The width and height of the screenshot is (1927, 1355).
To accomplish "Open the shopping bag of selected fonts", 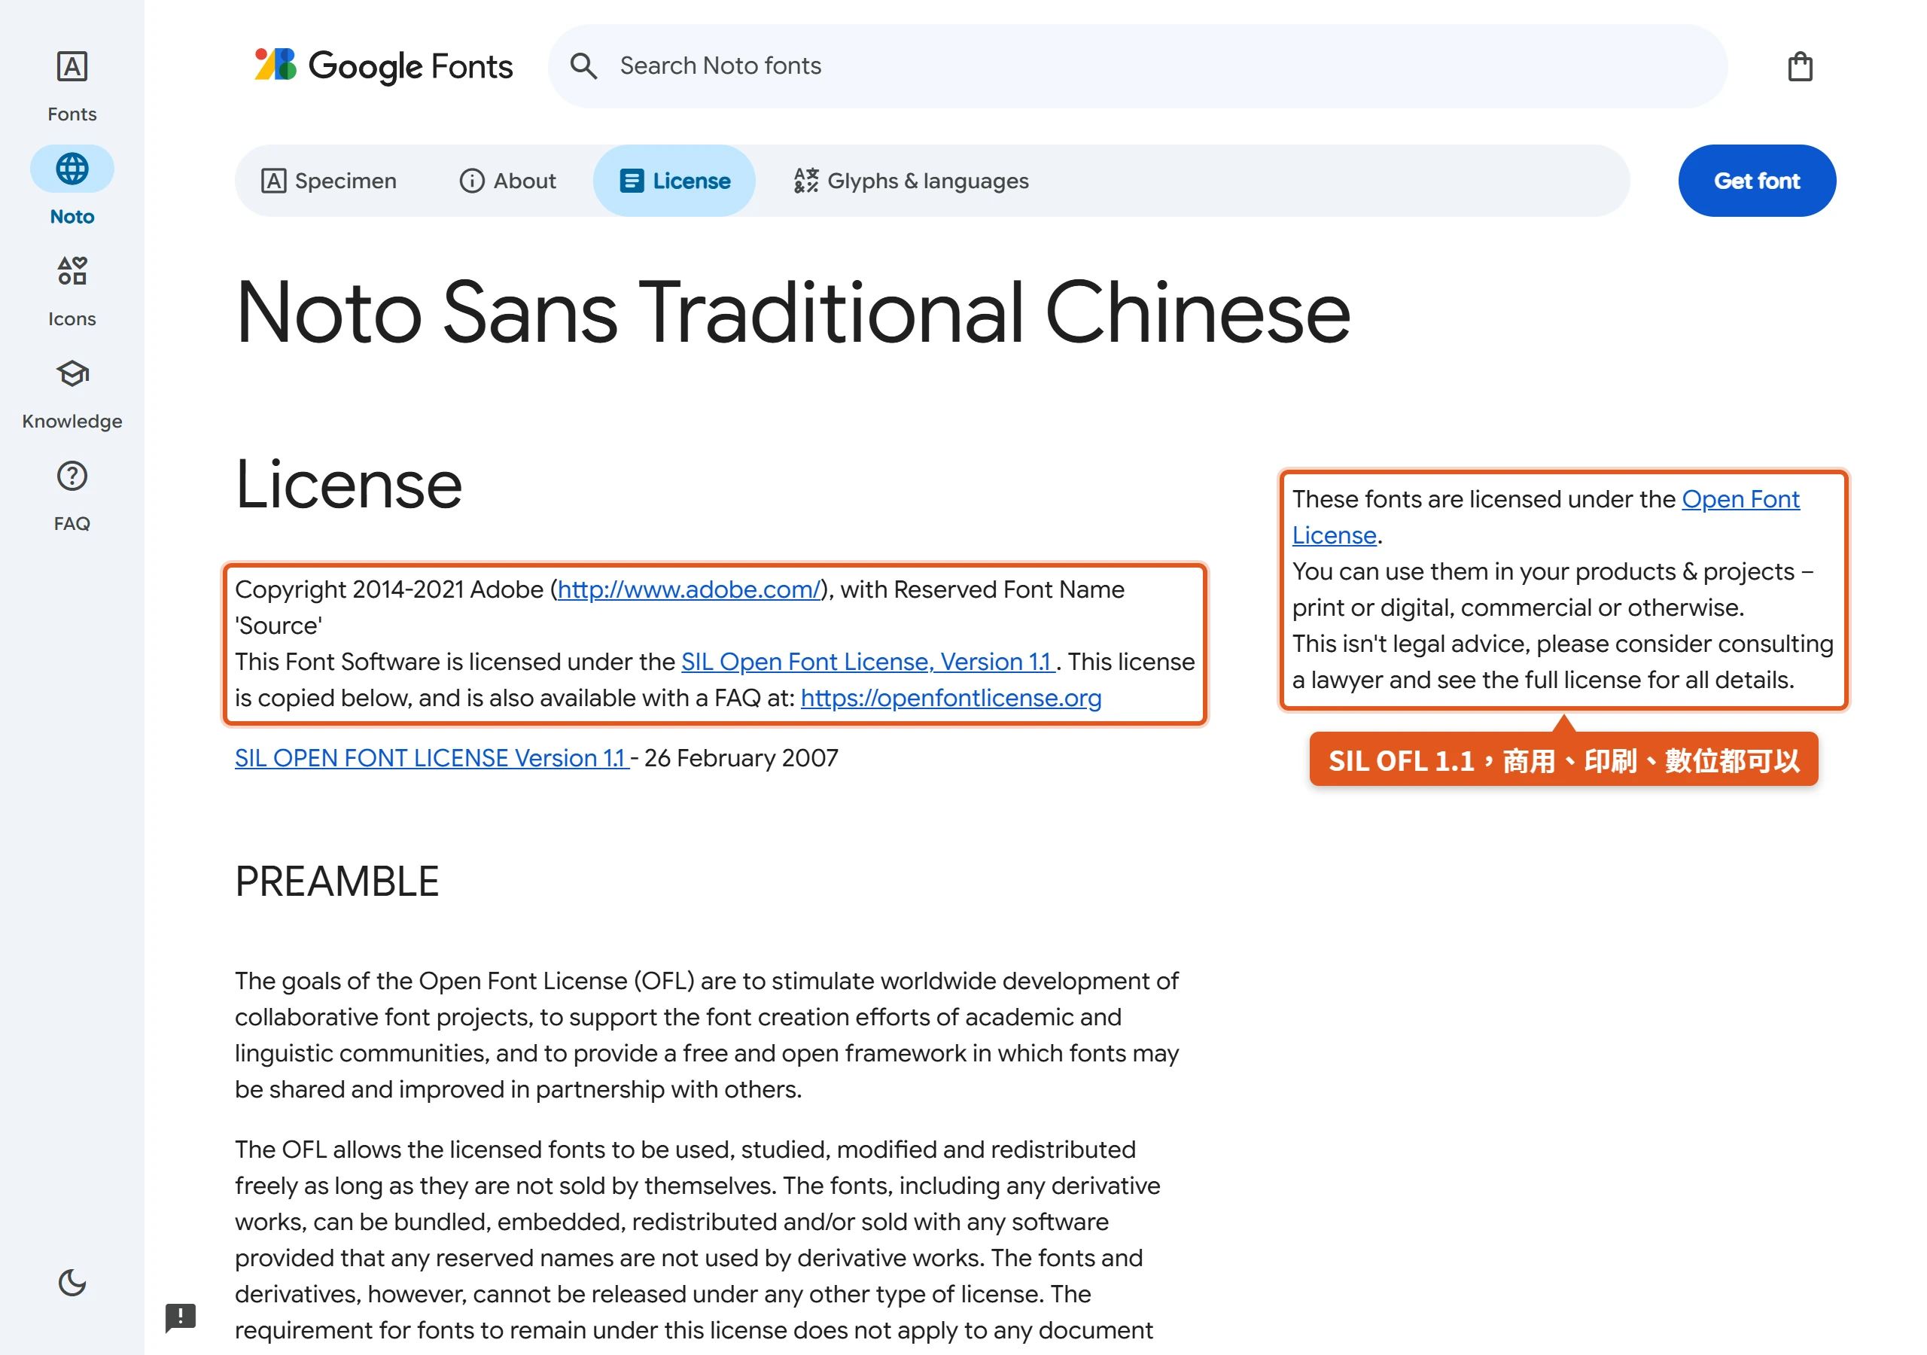I will coord(1800,65).
